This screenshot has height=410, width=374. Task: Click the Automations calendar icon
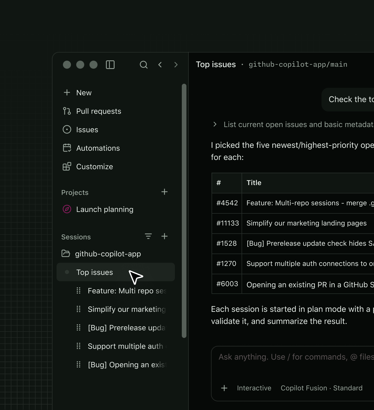pos(67,148)
